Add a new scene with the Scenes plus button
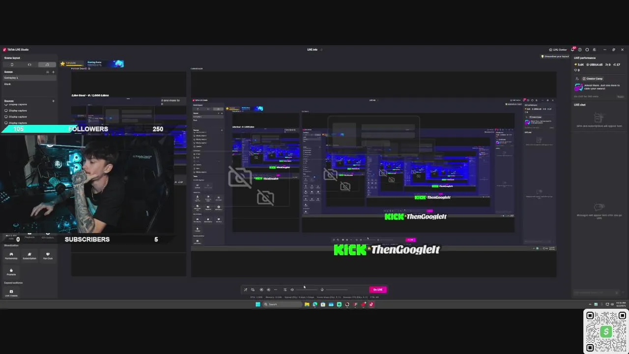 [x=54, y=72]
